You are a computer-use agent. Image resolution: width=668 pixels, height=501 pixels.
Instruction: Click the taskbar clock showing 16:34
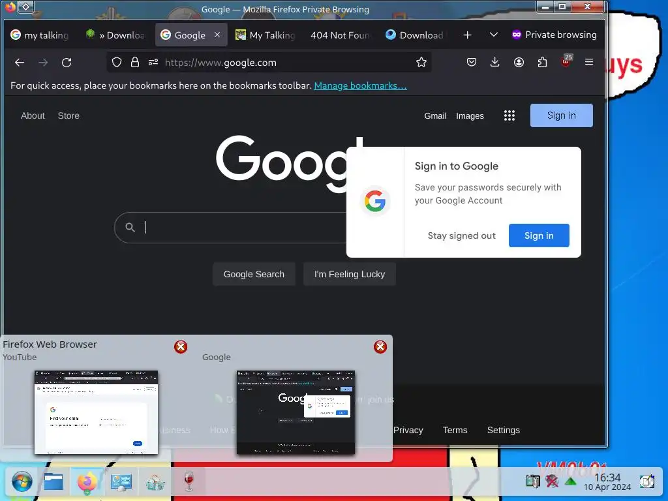[607, 482]
